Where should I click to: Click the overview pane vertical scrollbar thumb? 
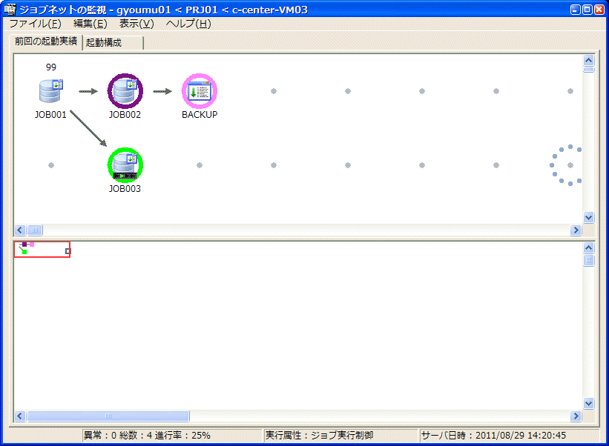tap(588, 260)
